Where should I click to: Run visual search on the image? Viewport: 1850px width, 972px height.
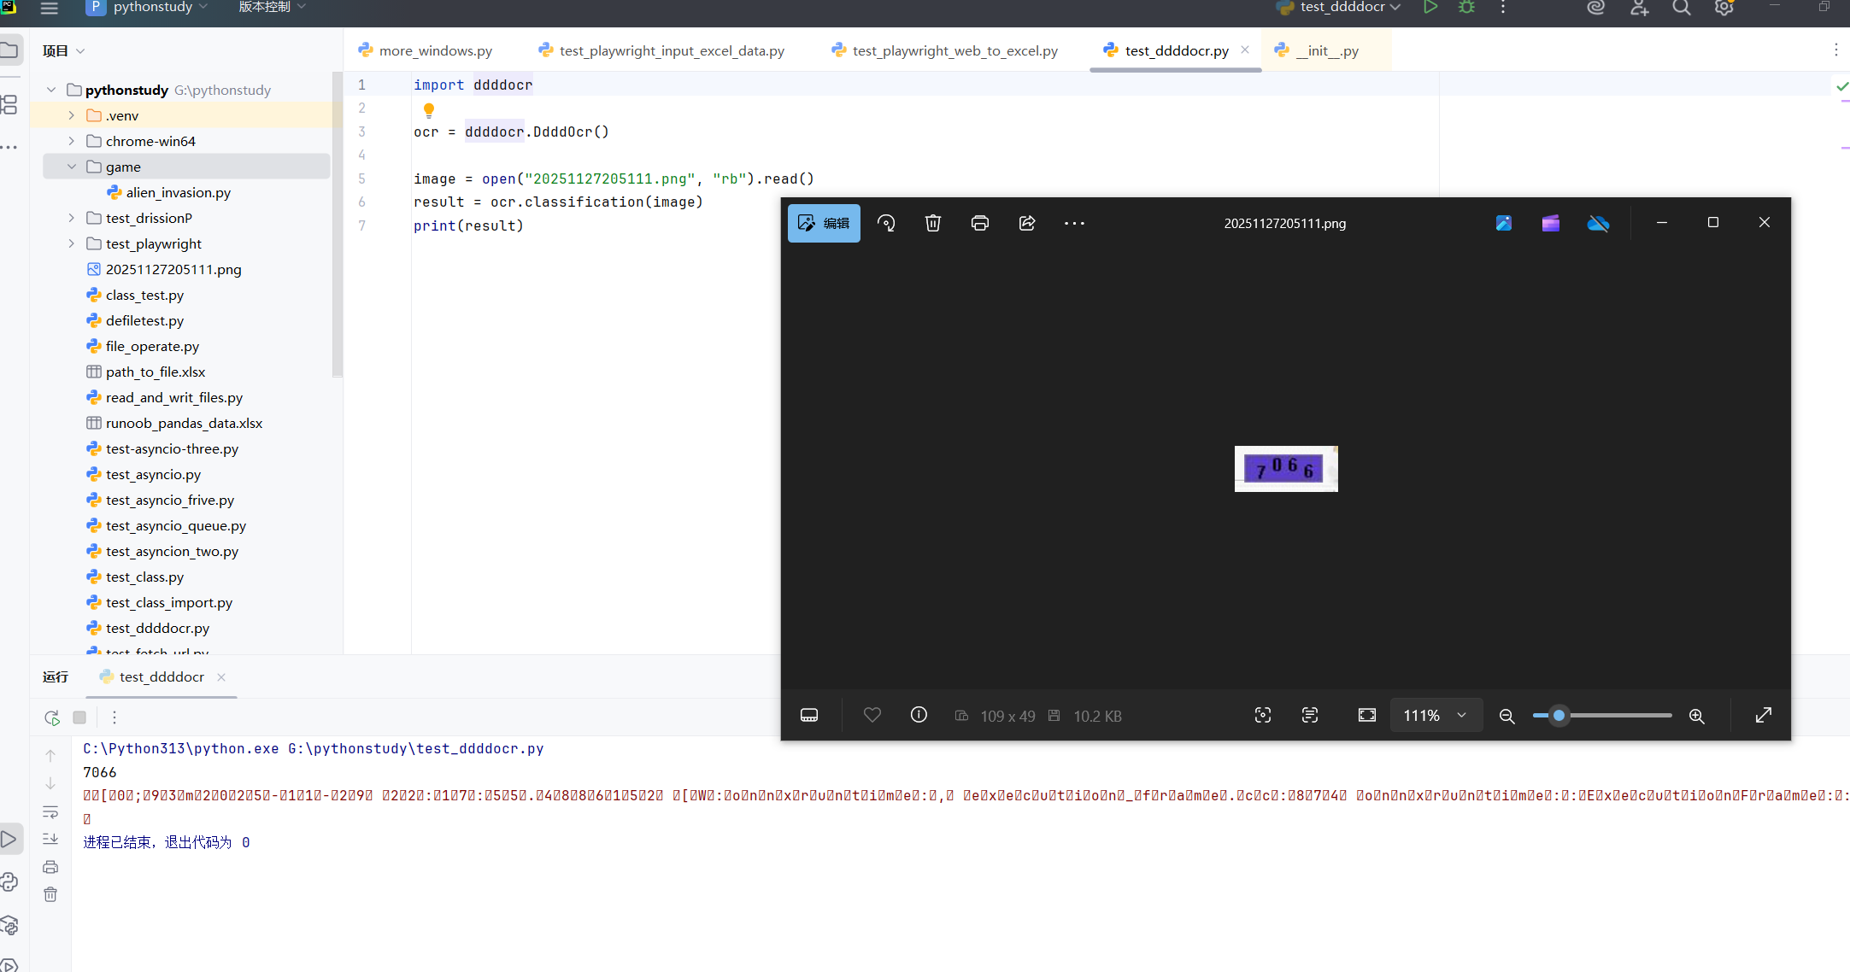pos(1263,715)
